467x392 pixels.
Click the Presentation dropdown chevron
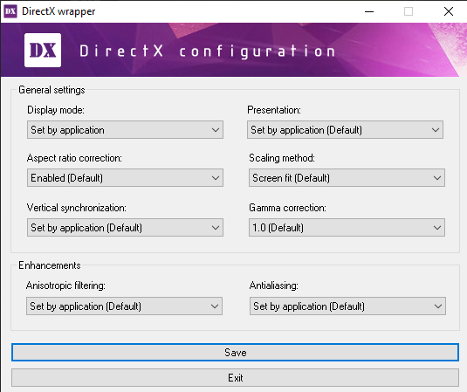coord(436,130)
